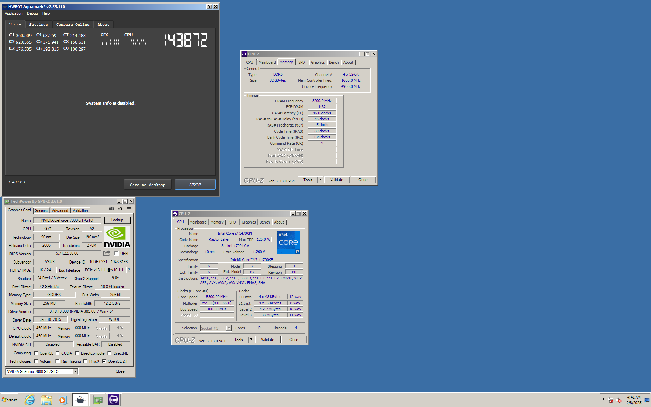Click the Bus Interface question mark icon

(129, 270)
